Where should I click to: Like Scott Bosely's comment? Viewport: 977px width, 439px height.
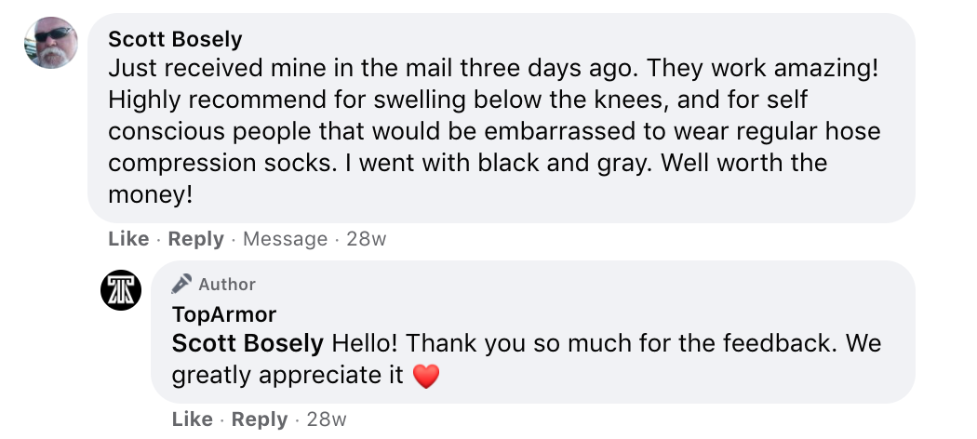(128, 239)
